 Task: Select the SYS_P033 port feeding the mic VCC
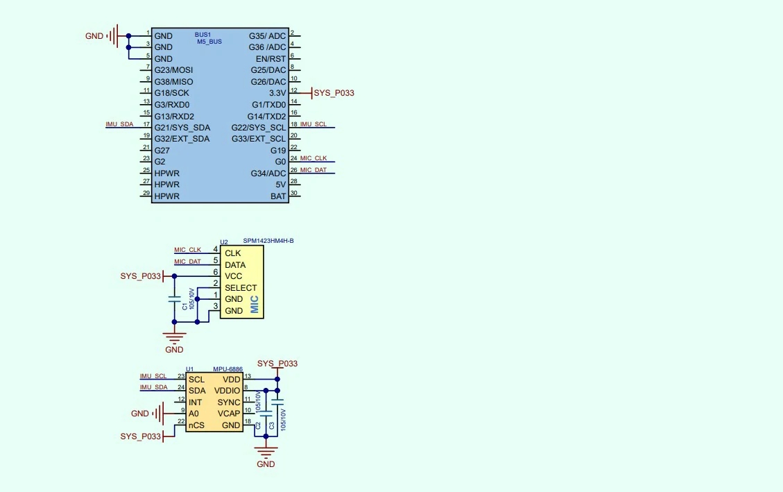[141, 276]
